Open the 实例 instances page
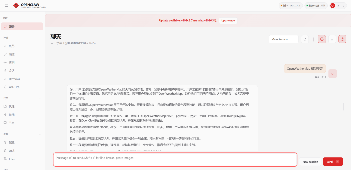Viewport: 351px width, 170px height. pos(22,63)
